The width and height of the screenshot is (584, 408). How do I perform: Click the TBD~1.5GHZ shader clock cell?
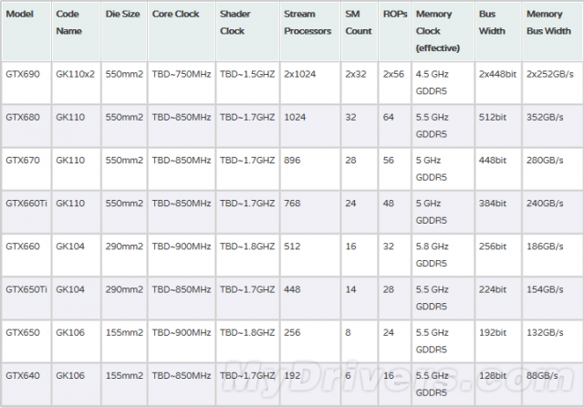coord(247,83)
